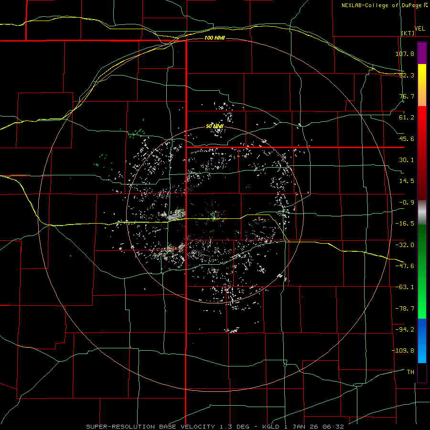Select the 61.2 legend value

(407, 118)
